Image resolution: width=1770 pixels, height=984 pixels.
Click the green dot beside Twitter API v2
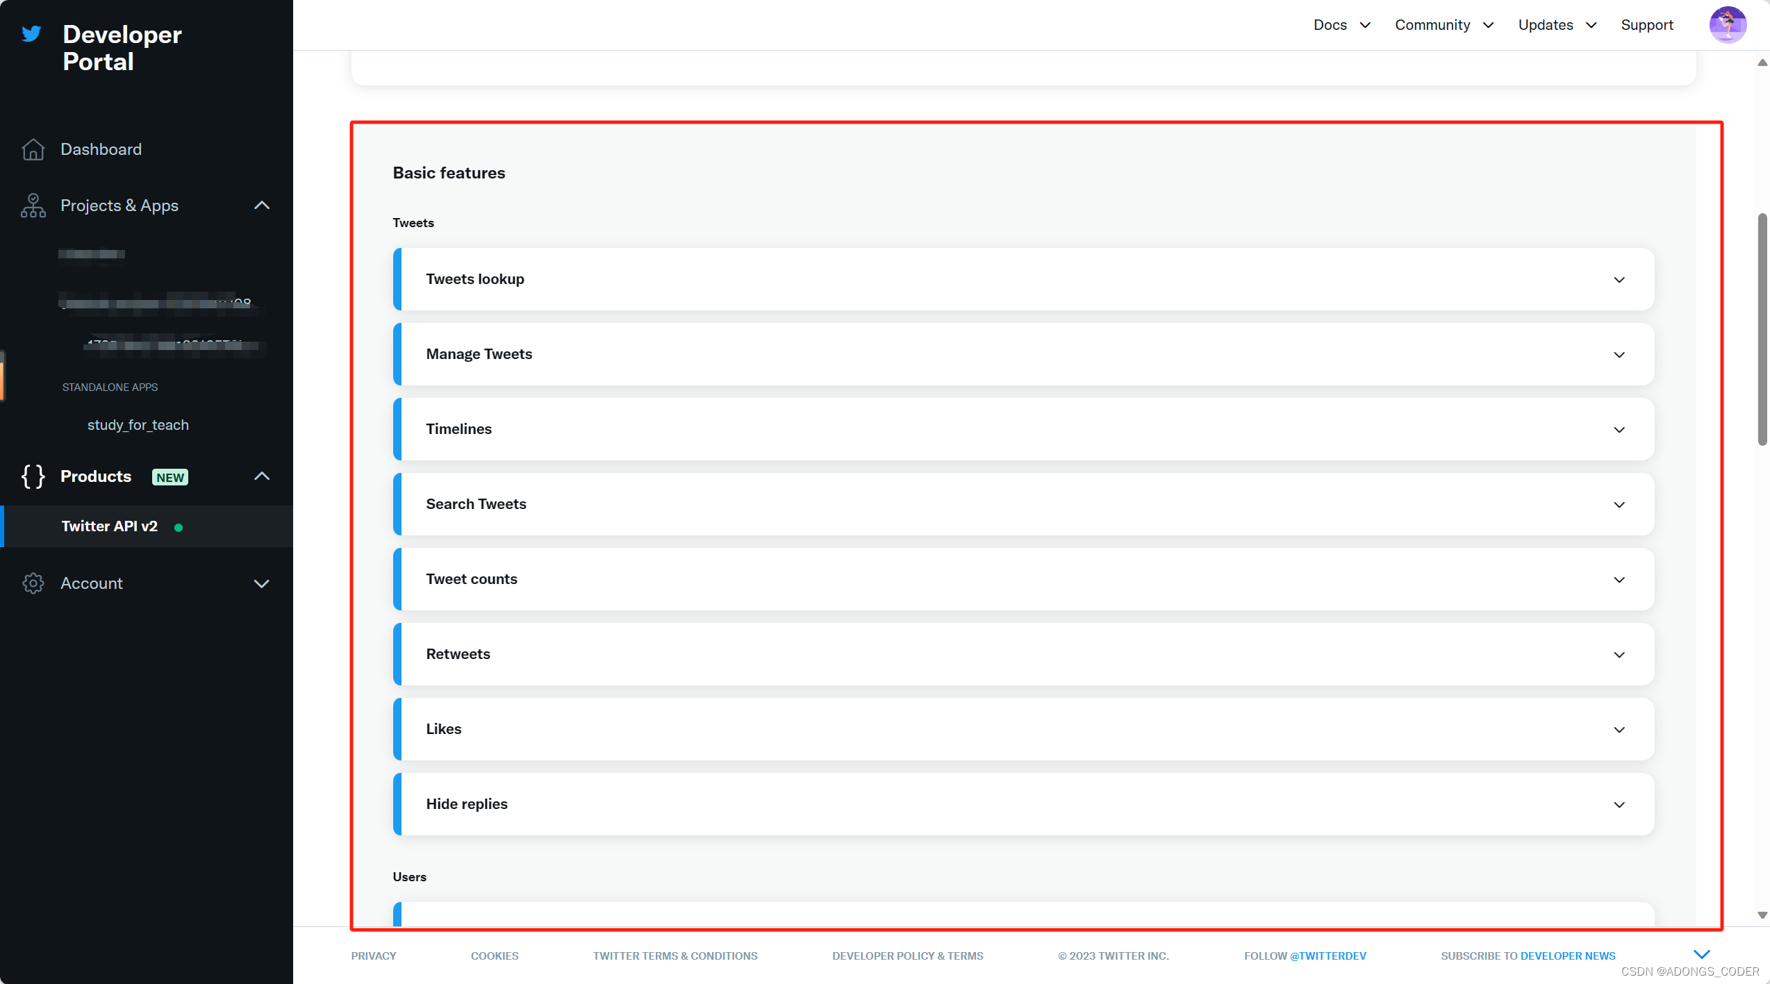179,528
